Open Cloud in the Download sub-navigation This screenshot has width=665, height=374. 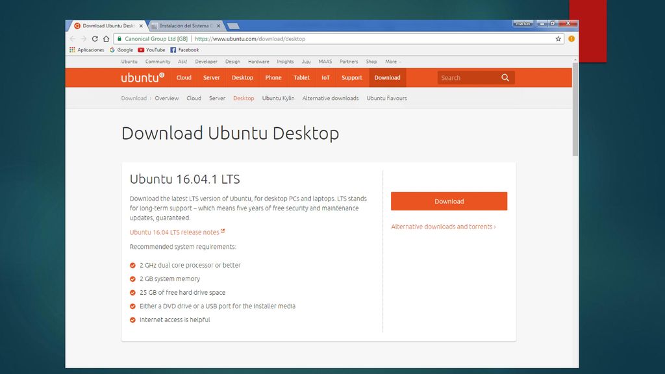(194, 98)
